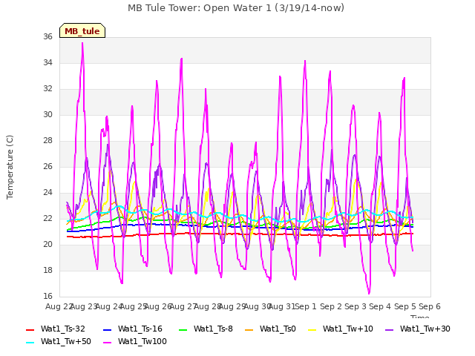
Task: Select Wat1_Tw+30 legend label
Action: [425, 329]
